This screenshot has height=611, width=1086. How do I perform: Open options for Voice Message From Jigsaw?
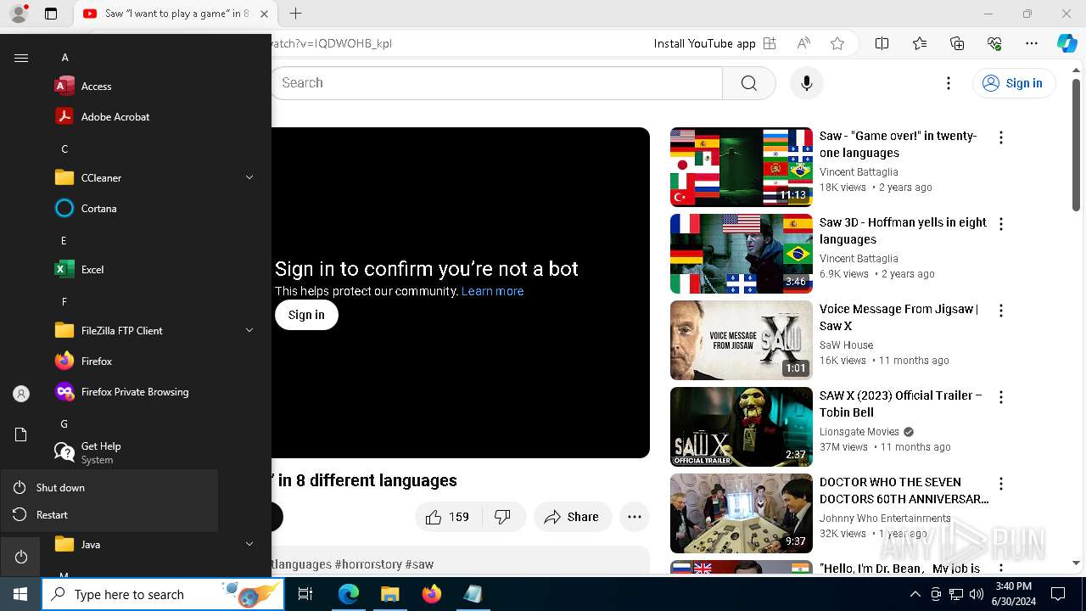pyautogui.click(x=1001, y=311)
